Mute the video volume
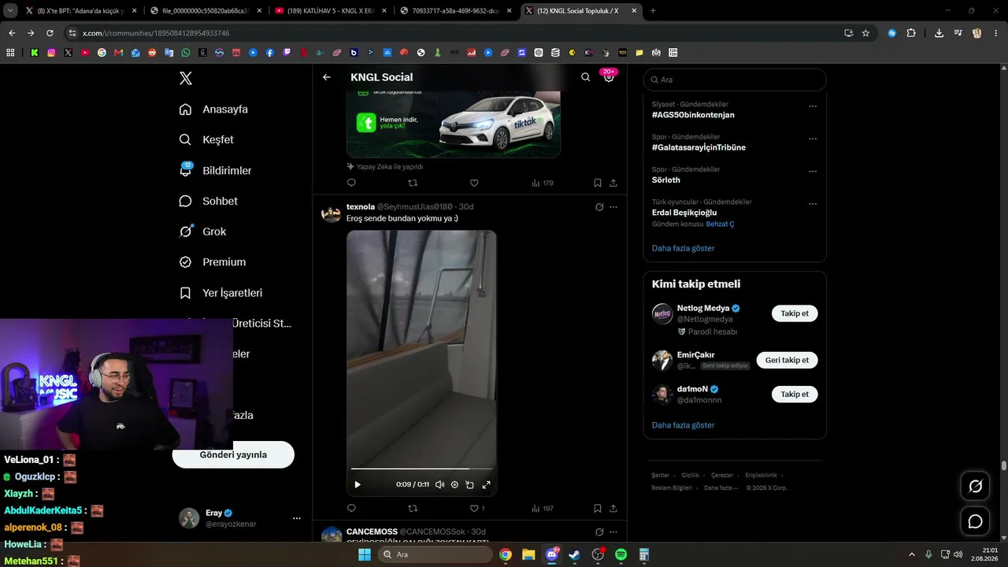The image size is (1008, 567). pos(439,484)
